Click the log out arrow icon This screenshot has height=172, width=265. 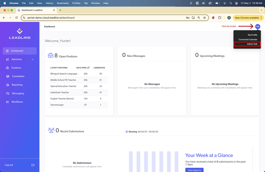[x=33, y=165]
